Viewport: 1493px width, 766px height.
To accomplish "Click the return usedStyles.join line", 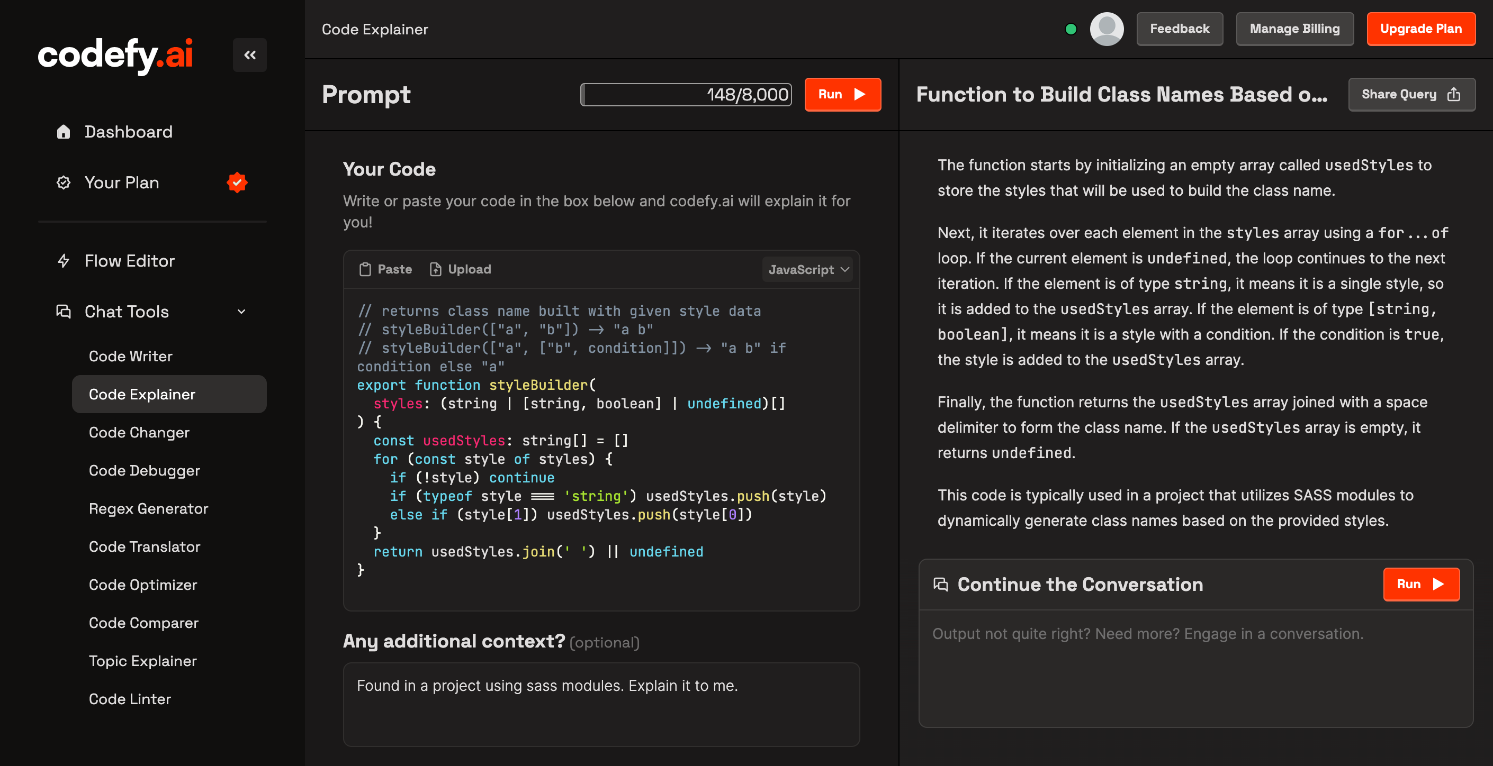I will click(x=538, y=552).
